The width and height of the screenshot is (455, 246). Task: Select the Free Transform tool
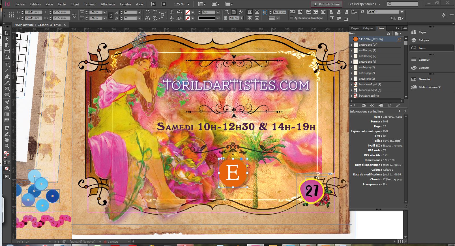[x=7, y=108]
